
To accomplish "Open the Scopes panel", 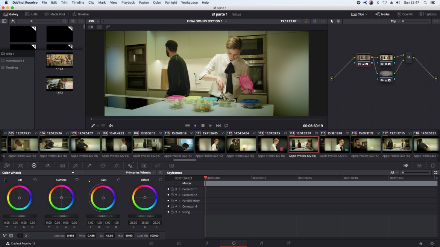I will tap(419, 166).
